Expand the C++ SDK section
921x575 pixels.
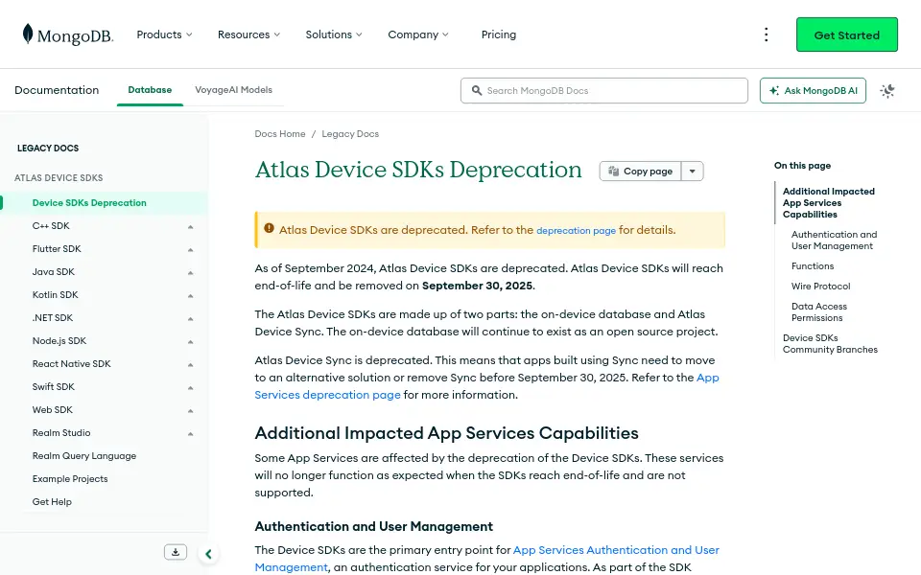point(190,226)
